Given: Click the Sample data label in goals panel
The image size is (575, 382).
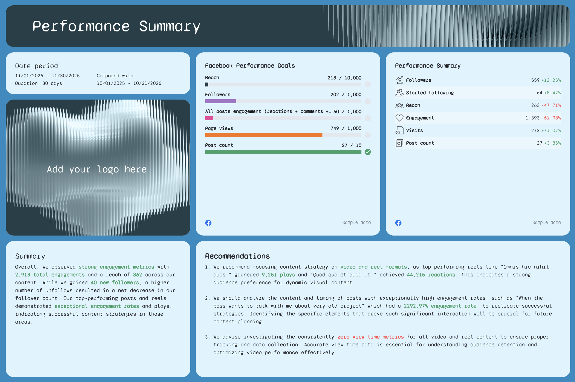Looking at the screenshot, I should click(356, 222).
